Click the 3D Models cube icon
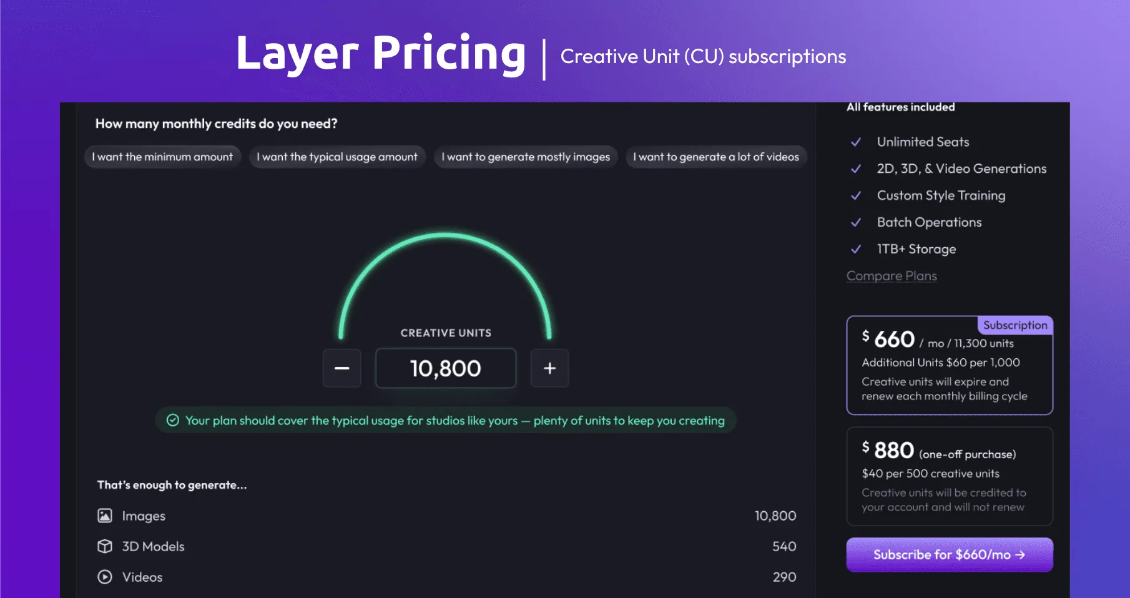 (x=105, y=546)
